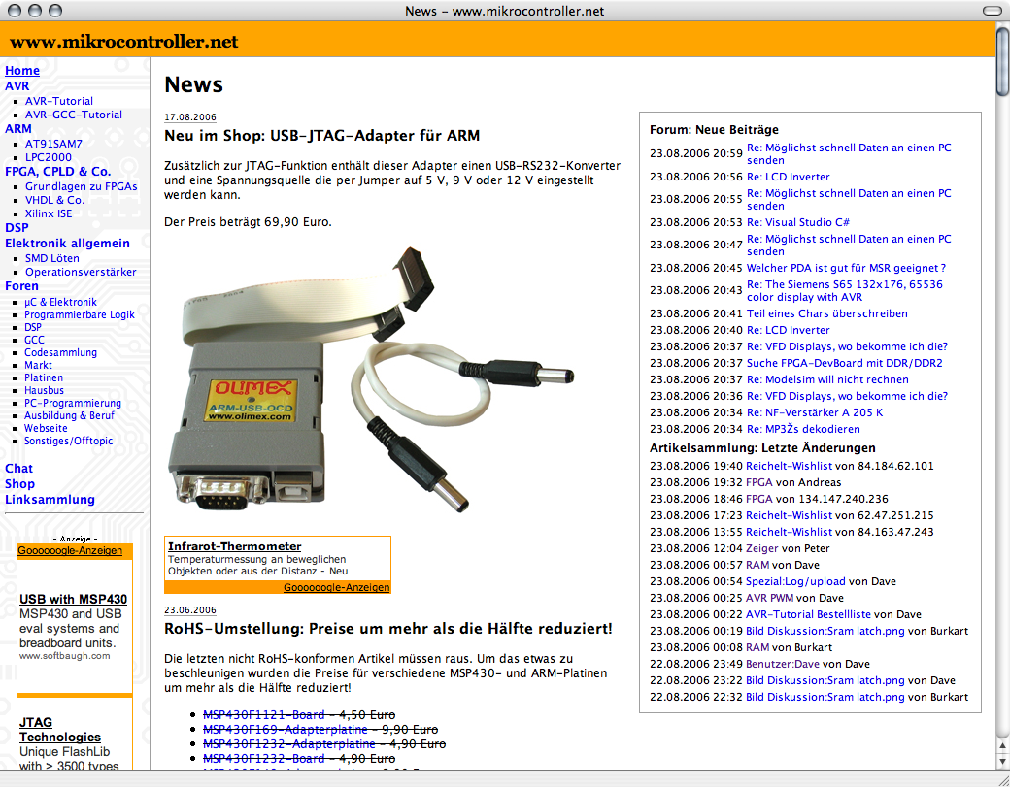Open the GCC forum link
The width and height of the screenshot is (1010, 787).
point(34,340)
